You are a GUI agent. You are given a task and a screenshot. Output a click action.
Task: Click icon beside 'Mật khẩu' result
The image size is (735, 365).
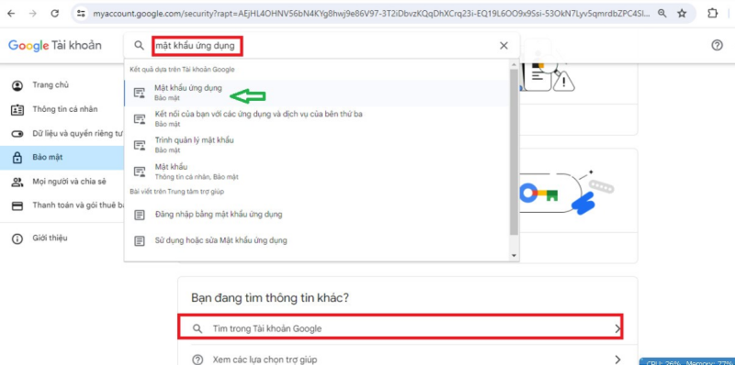140,171
